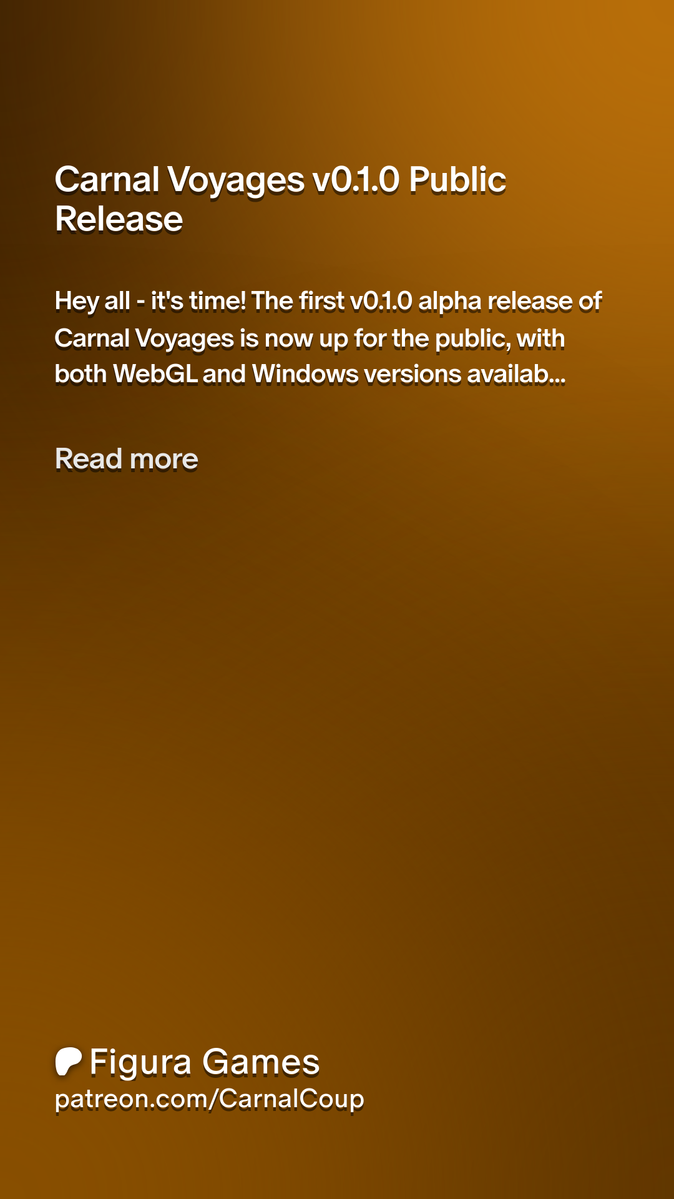674x1199 pixels.
Task: Click the Hey all description first line
Action: (x=328, y=301)
